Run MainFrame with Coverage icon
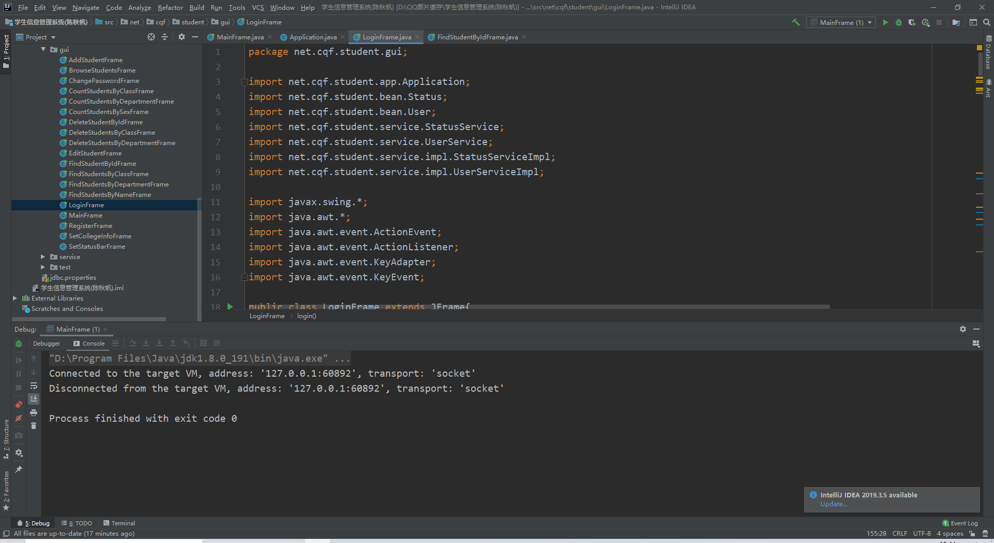This screenshot has width=994, height=543. (x=912, y=22)
